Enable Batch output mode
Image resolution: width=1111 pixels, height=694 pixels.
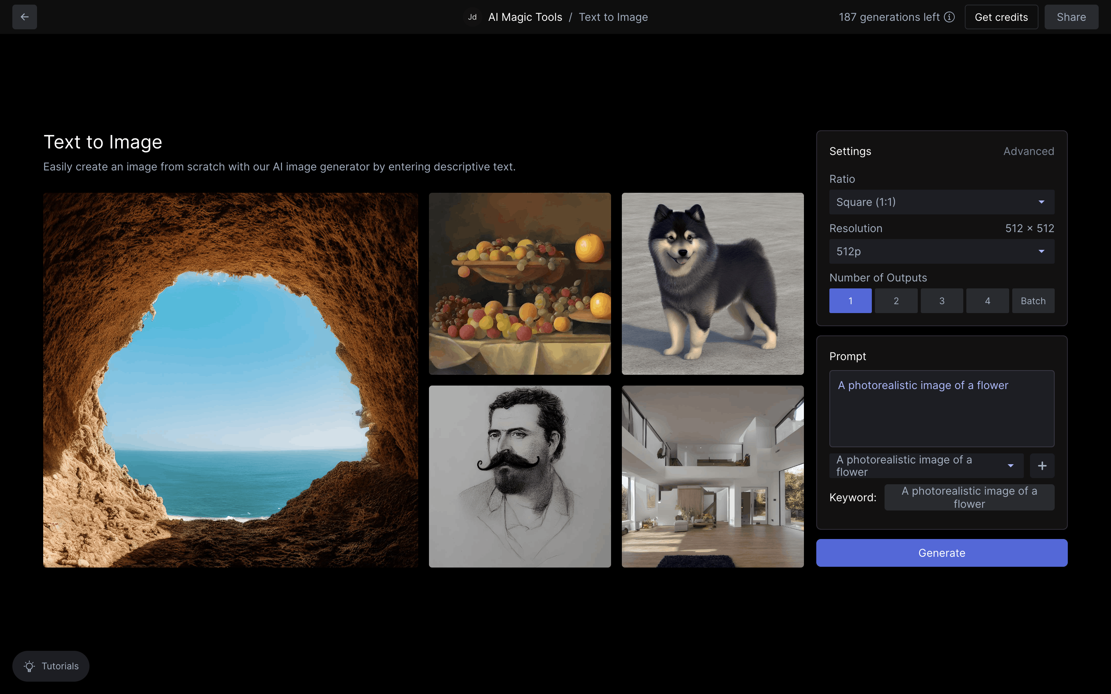(x=1032, y=301)
